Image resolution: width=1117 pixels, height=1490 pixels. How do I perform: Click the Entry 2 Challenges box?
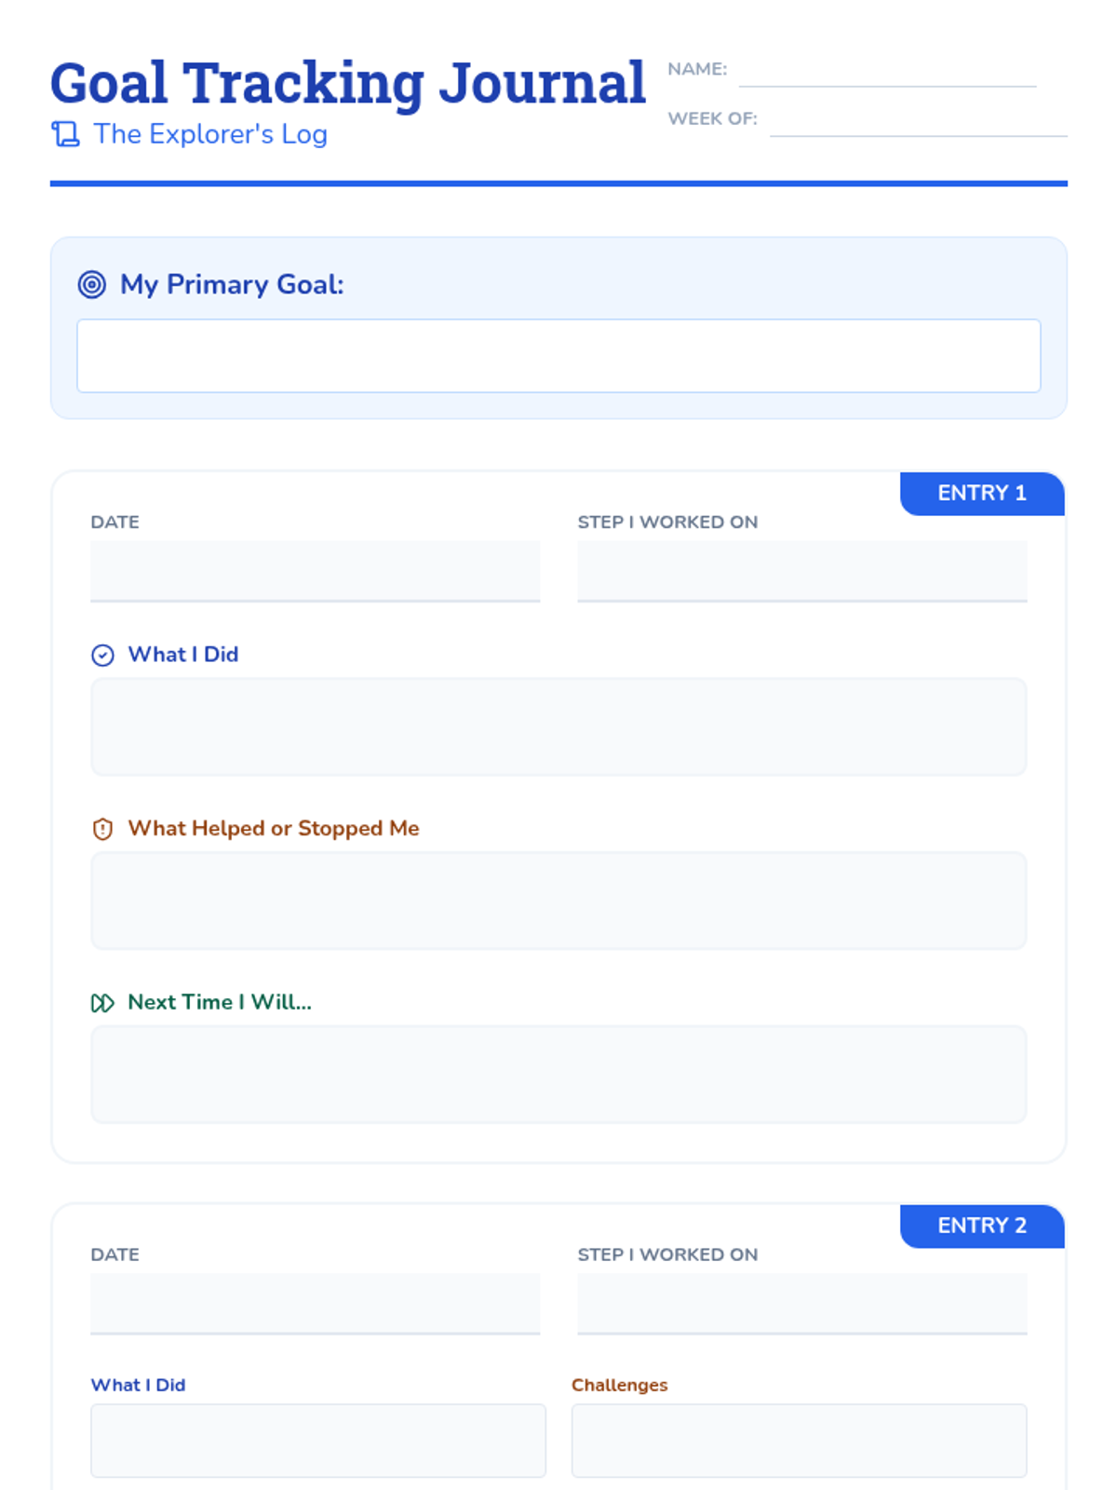pyautogui.click(x=799, y=1440)
